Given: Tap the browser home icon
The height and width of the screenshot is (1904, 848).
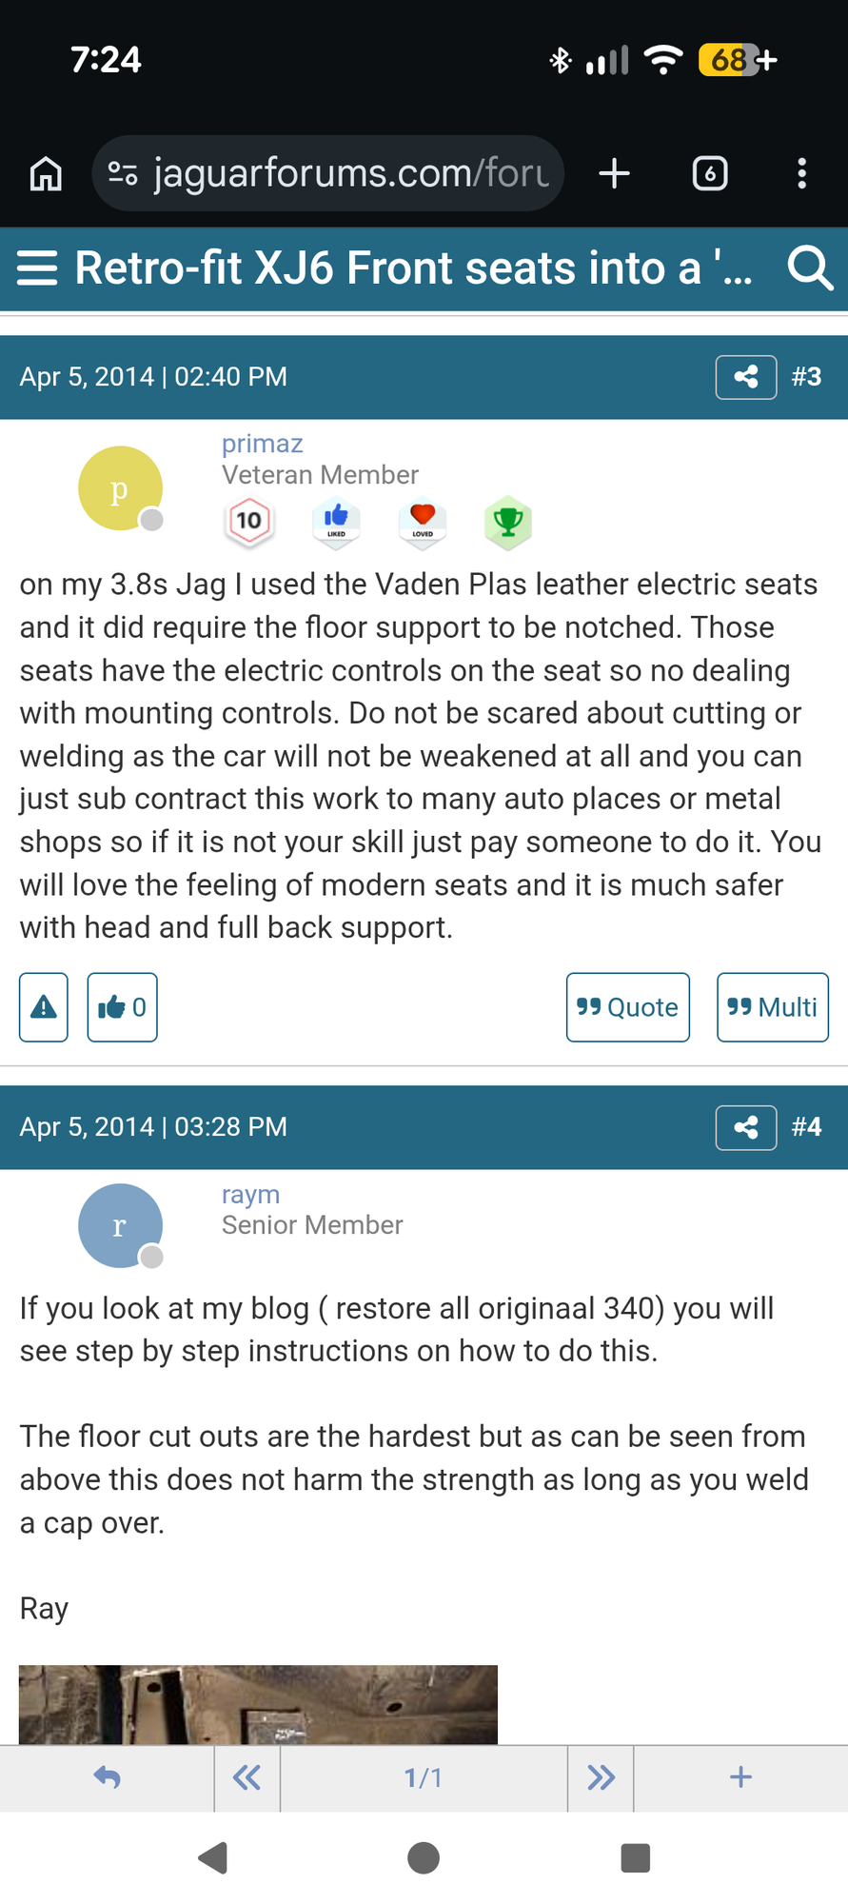Looking at the screenshot, I should pyautogui.click(x=46, y=174).
